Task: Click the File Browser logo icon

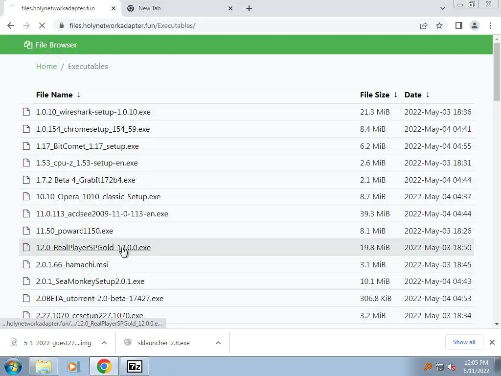Action: tap(28, 45)
